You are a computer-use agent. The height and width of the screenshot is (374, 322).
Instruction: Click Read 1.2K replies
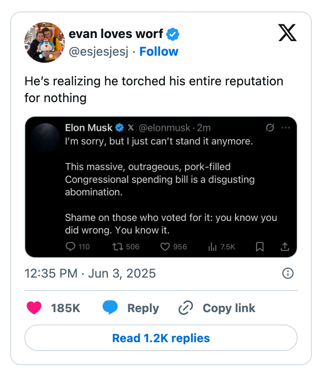click(x=161, y=338)
